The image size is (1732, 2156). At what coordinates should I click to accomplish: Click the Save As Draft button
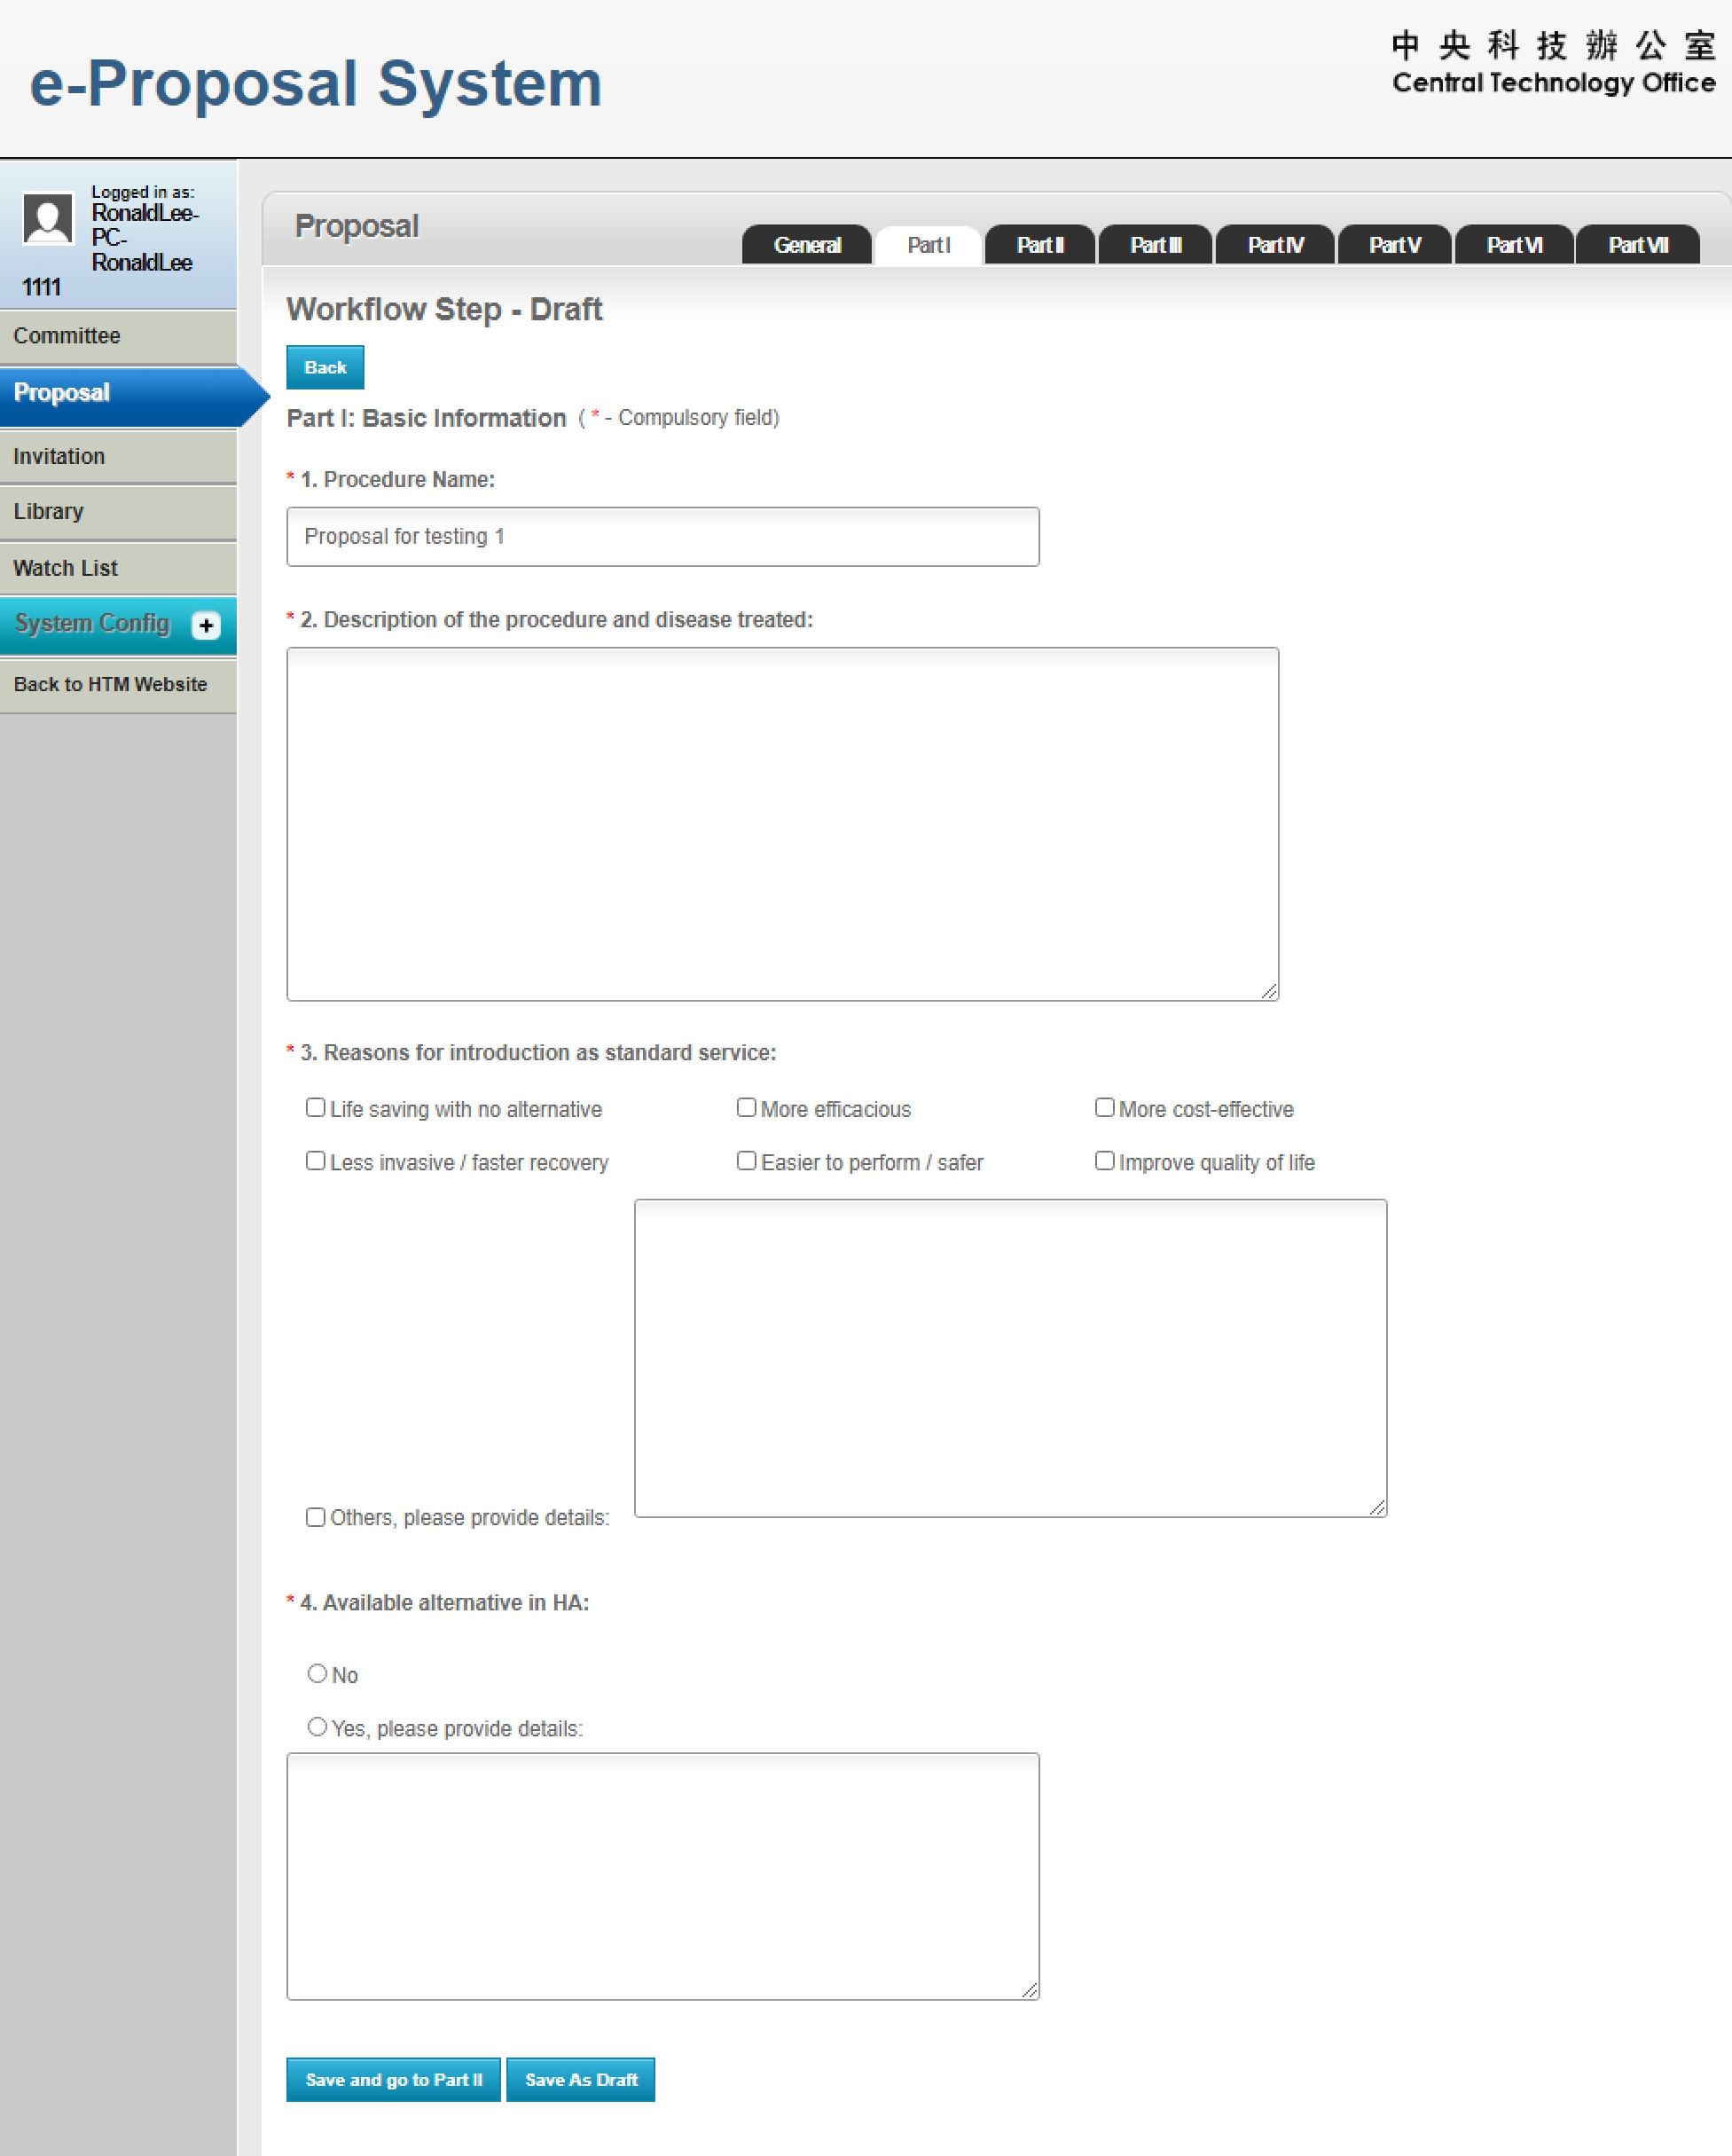[581, 2080]
